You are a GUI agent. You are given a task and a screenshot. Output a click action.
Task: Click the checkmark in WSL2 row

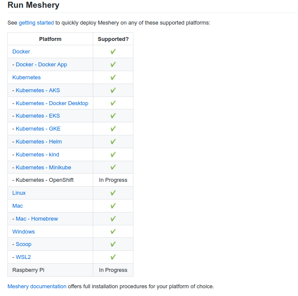pos(113,257)
